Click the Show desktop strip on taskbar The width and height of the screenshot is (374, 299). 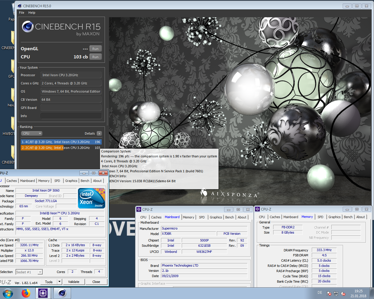pos(372,293)
